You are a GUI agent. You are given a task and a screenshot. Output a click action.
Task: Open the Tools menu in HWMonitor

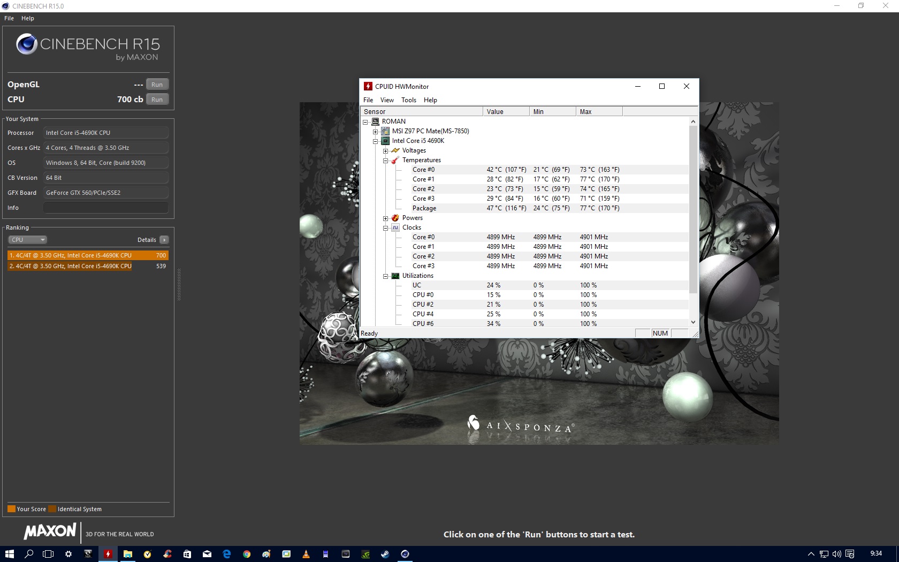point(408,100)
